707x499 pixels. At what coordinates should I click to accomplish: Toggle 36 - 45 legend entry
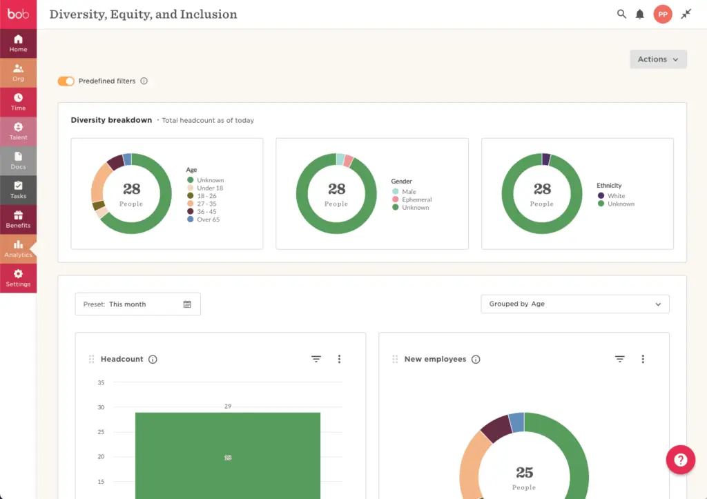[x=202, y=211]
